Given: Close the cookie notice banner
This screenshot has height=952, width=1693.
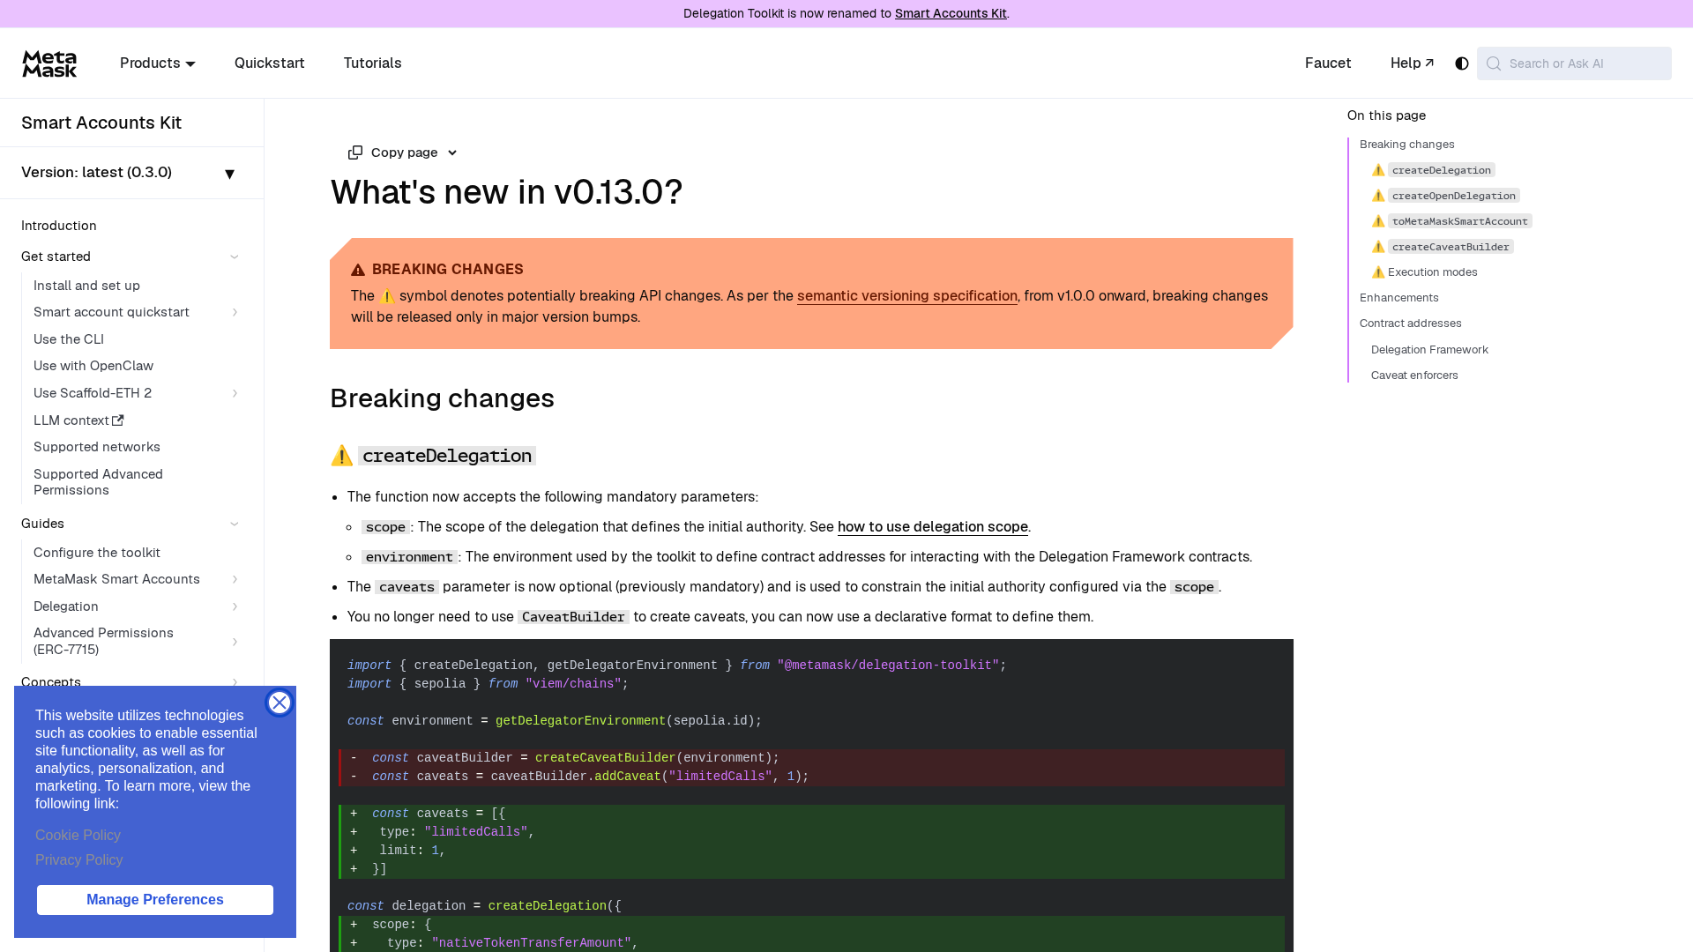Looking at the screenshot, I should [280, 703].
